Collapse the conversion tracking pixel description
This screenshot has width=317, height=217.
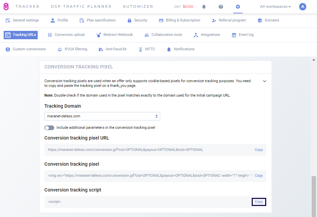(x=265, y=81)
